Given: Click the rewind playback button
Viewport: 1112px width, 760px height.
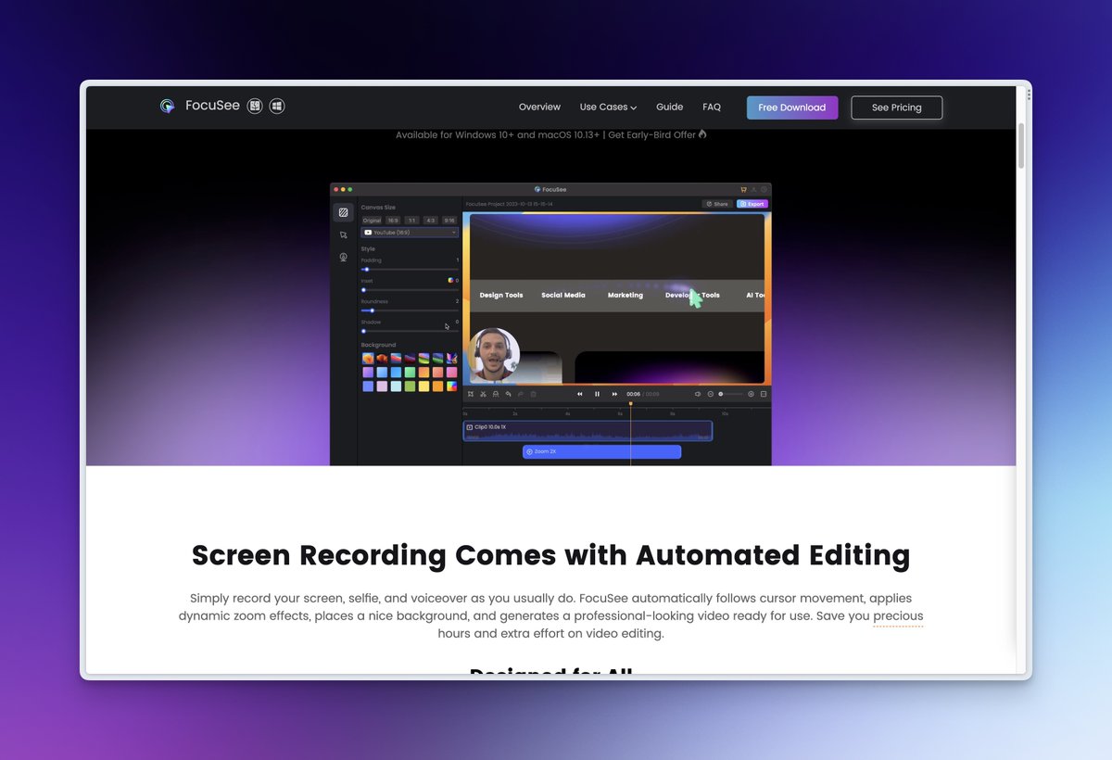Looking at the screenshot, I should click(x=580, y=394).
